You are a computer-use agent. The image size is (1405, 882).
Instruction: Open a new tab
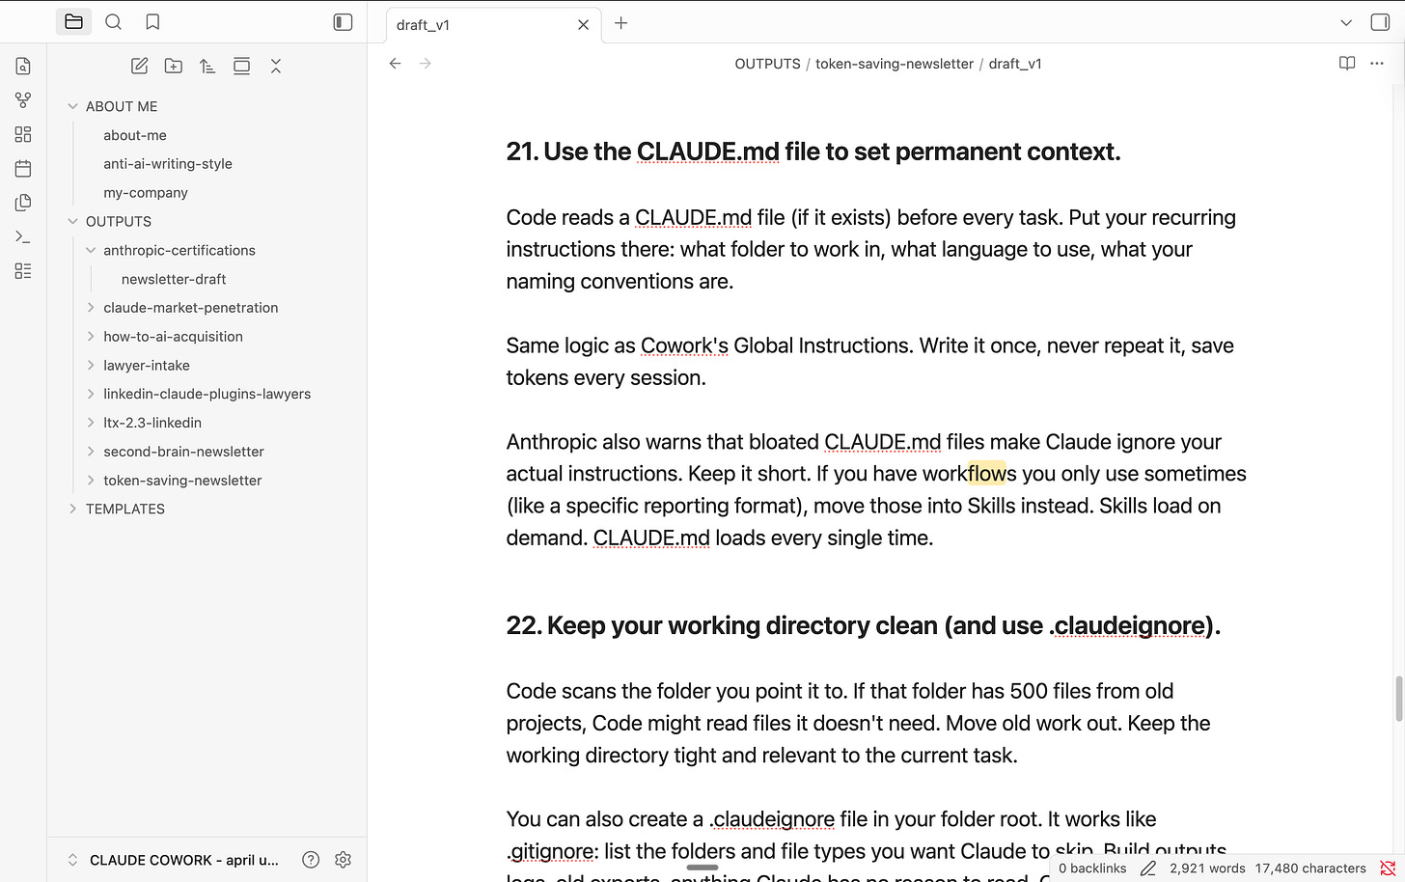point(621,23)
